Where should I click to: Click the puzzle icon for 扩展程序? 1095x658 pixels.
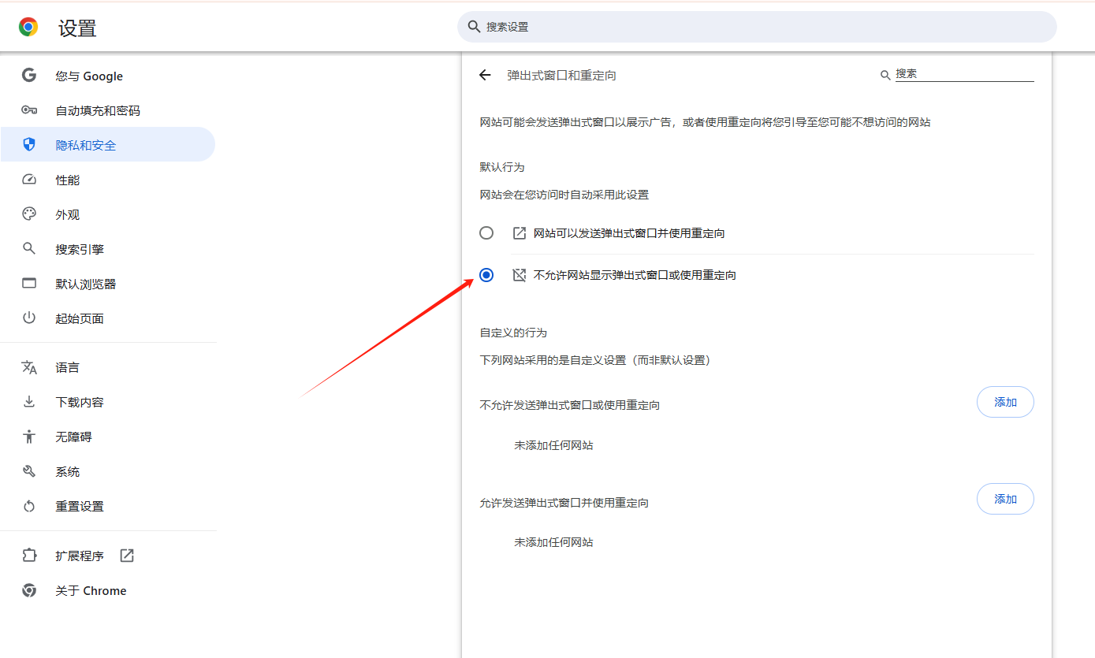tap(29, 556)
